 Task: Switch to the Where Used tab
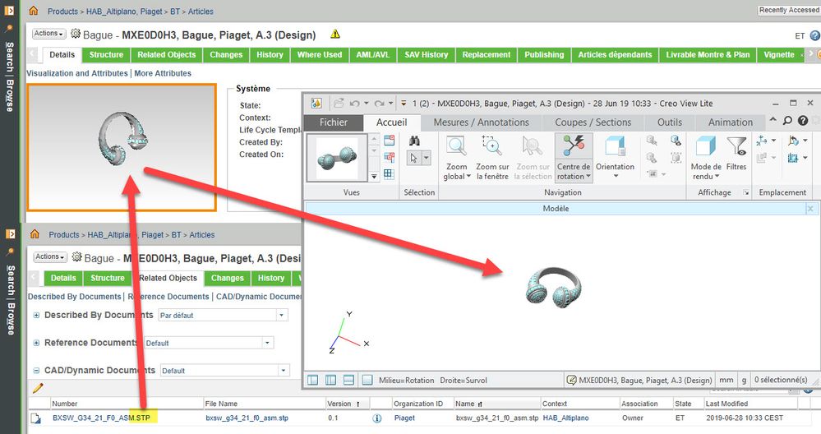pyautogui.click(x=320, y=54)
